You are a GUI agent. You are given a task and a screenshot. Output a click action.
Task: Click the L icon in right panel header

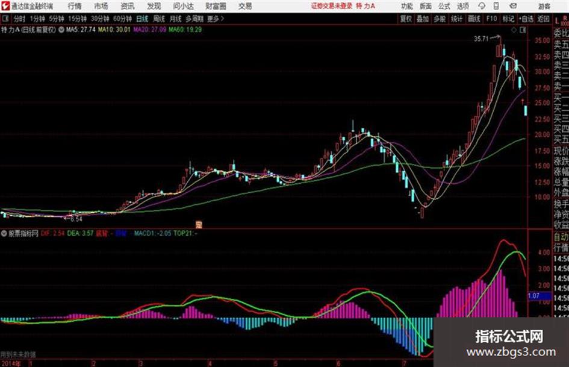[x=557, y=21]
